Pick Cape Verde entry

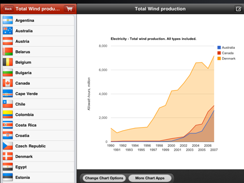[38, 94]
